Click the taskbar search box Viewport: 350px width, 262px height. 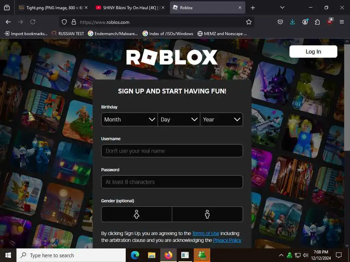click(71, 255)
